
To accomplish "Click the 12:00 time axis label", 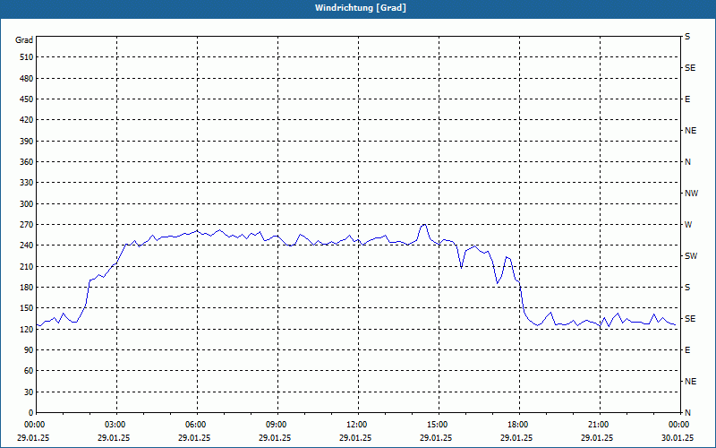I will (359, 425).
